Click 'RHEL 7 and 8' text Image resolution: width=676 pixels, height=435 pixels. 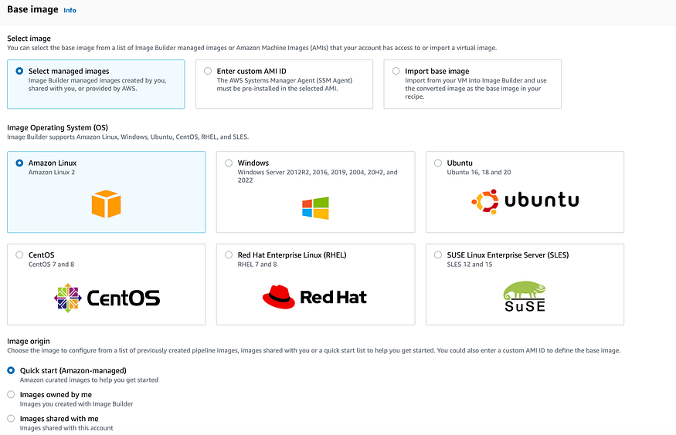tap(257, 265)
